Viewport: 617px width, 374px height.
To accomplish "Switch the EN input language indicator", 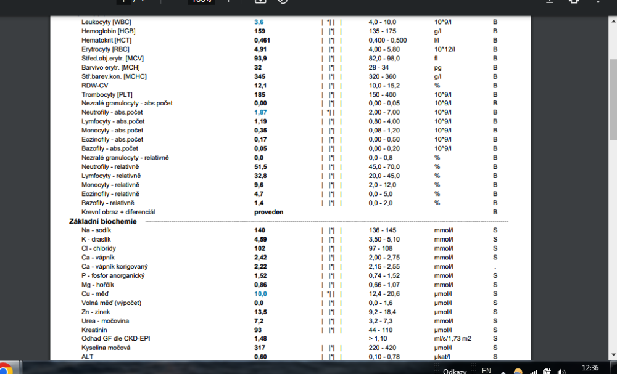I will (486, 371).
